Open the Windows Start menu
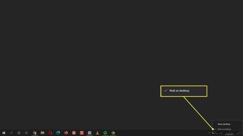Screen dimensions: 243x136 click(x=4, y=133)
